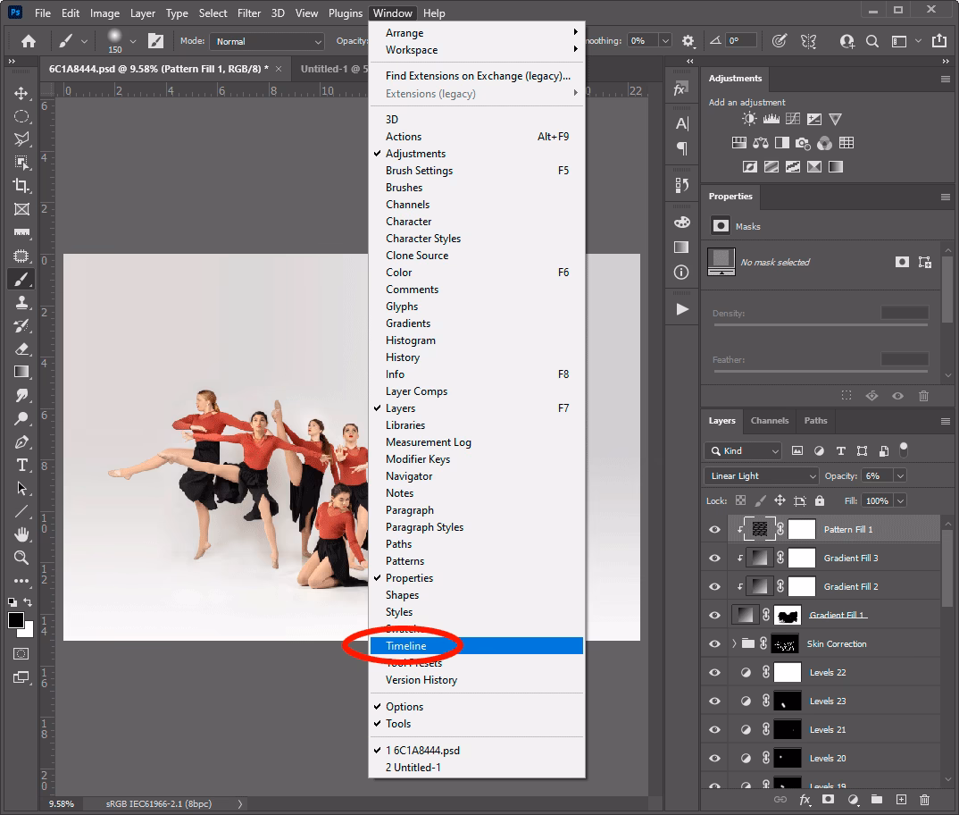Open the blending mode dropdown showing Linear Light
Screen dimensions: 959x815
coord(760,475)
